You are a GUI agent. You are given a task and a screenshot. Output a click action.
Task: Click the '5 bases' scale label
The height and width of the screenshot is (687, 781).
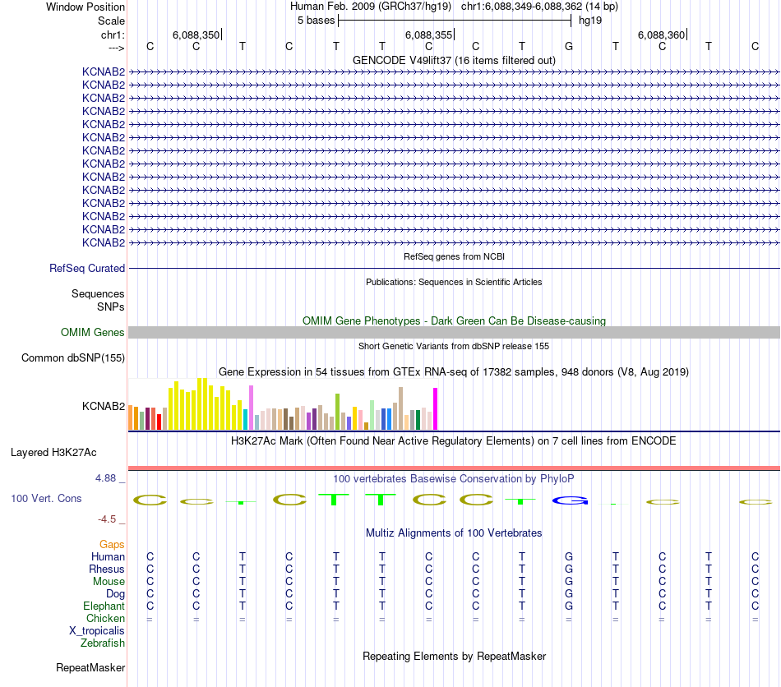pos(317,21)
